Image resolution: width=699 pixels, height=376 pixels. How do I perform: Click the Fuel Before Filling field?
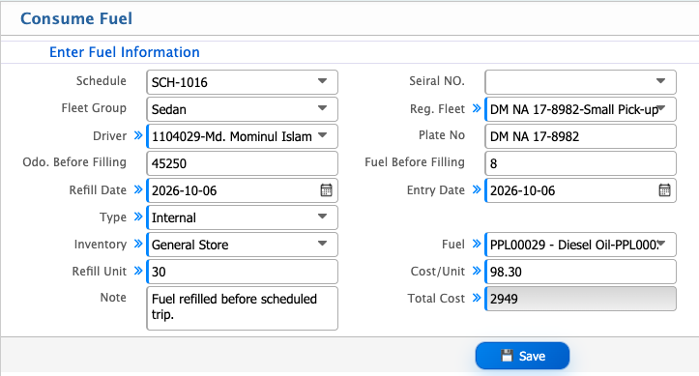point(580,163)
